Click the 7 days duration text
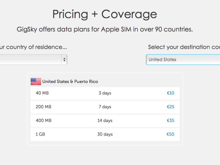The width and height of the screenshot is (220, 165). click(105, 107)
